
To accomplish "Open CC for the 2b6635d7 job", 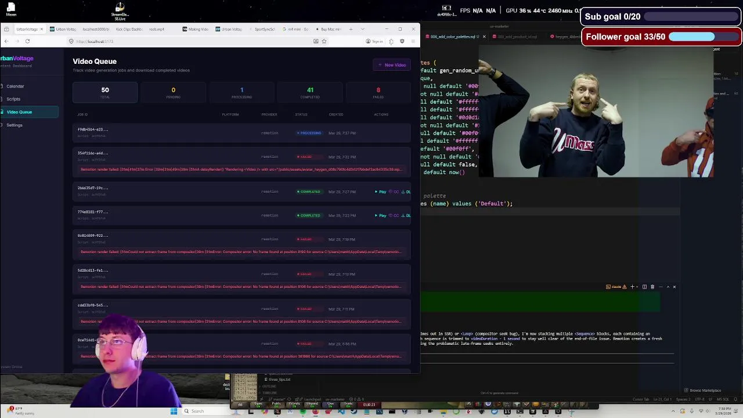I will pos(394,192).
